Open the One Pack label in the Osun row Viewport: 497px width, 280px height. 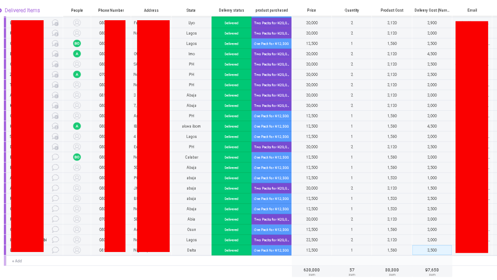click(271, 229)
